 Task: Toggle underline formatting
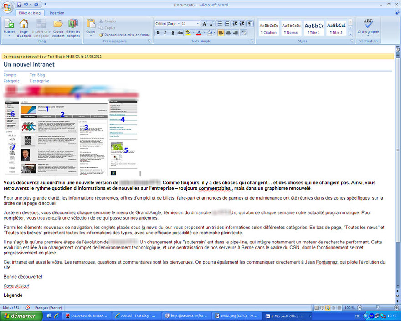click(173, 33)
